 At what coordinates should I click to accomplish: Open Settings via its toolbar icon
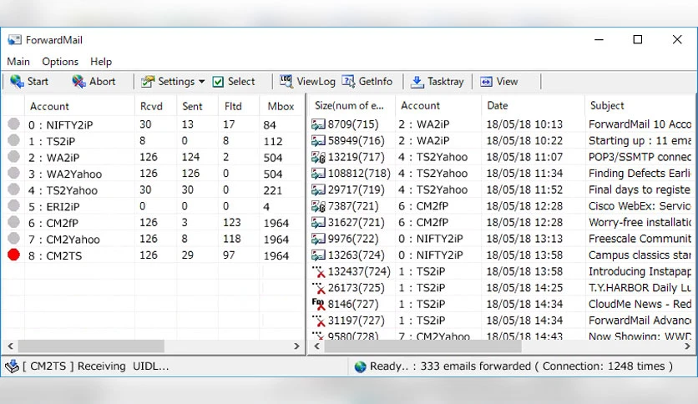(x=148, y=82)
